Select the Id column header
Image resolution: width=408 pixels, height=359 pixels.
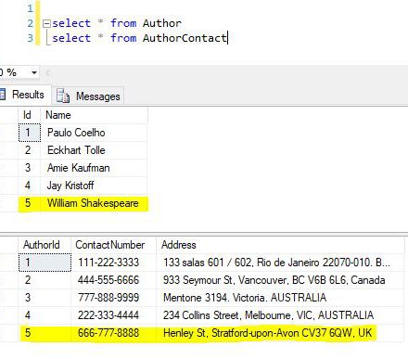pos(29,115)
